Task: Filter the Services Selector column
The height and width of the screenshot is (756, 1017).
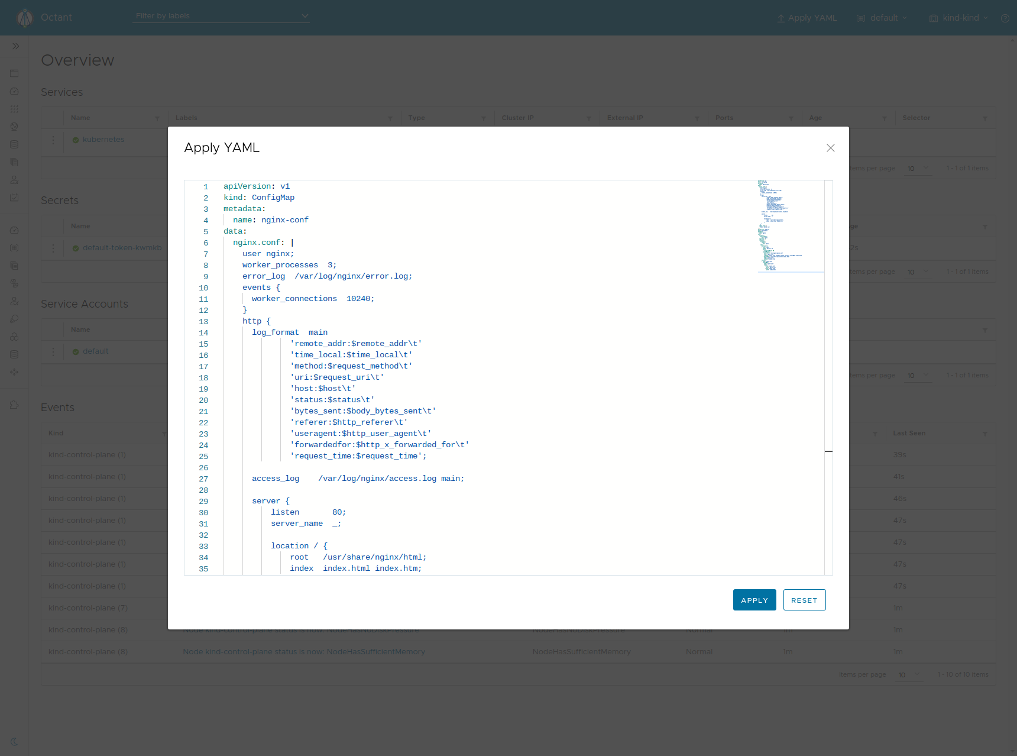Action: 984,118
